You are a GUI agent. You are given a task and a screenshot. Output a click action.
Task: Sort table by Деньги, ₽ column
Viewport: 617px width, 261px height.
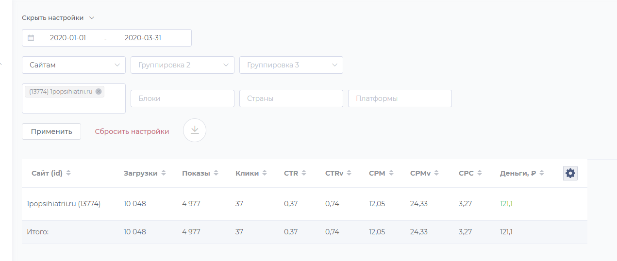pyautogui.click(x=542, y=173)
